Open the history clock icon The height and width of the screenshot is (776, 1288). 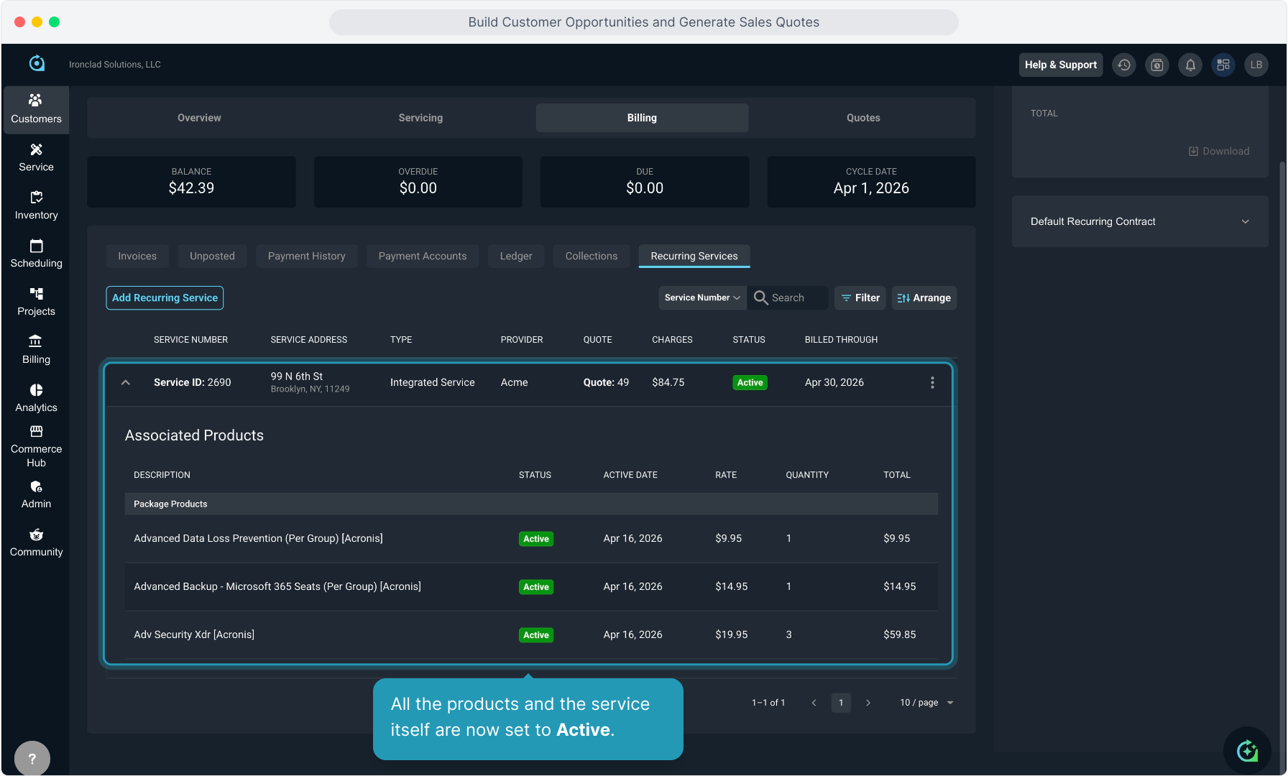click(x=1124, y=65)
